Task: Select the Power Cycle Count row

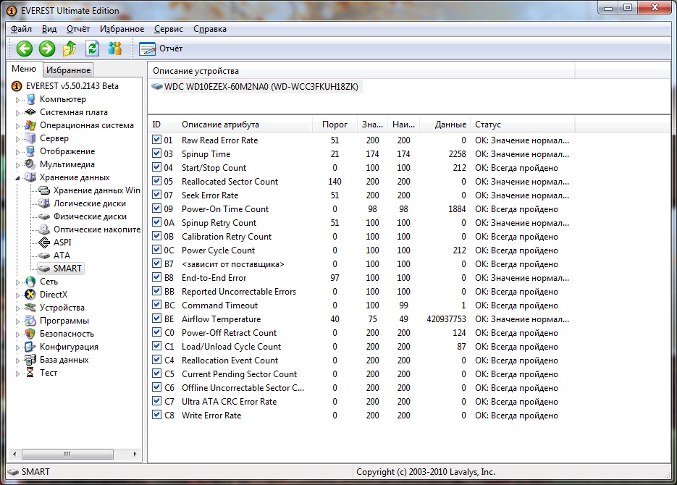Action: [361, 250]
